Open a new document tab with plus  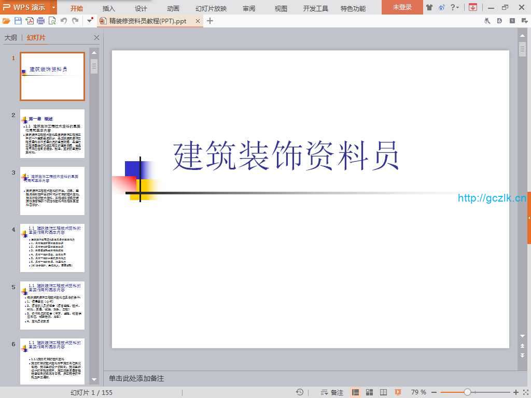click(210, 21)
